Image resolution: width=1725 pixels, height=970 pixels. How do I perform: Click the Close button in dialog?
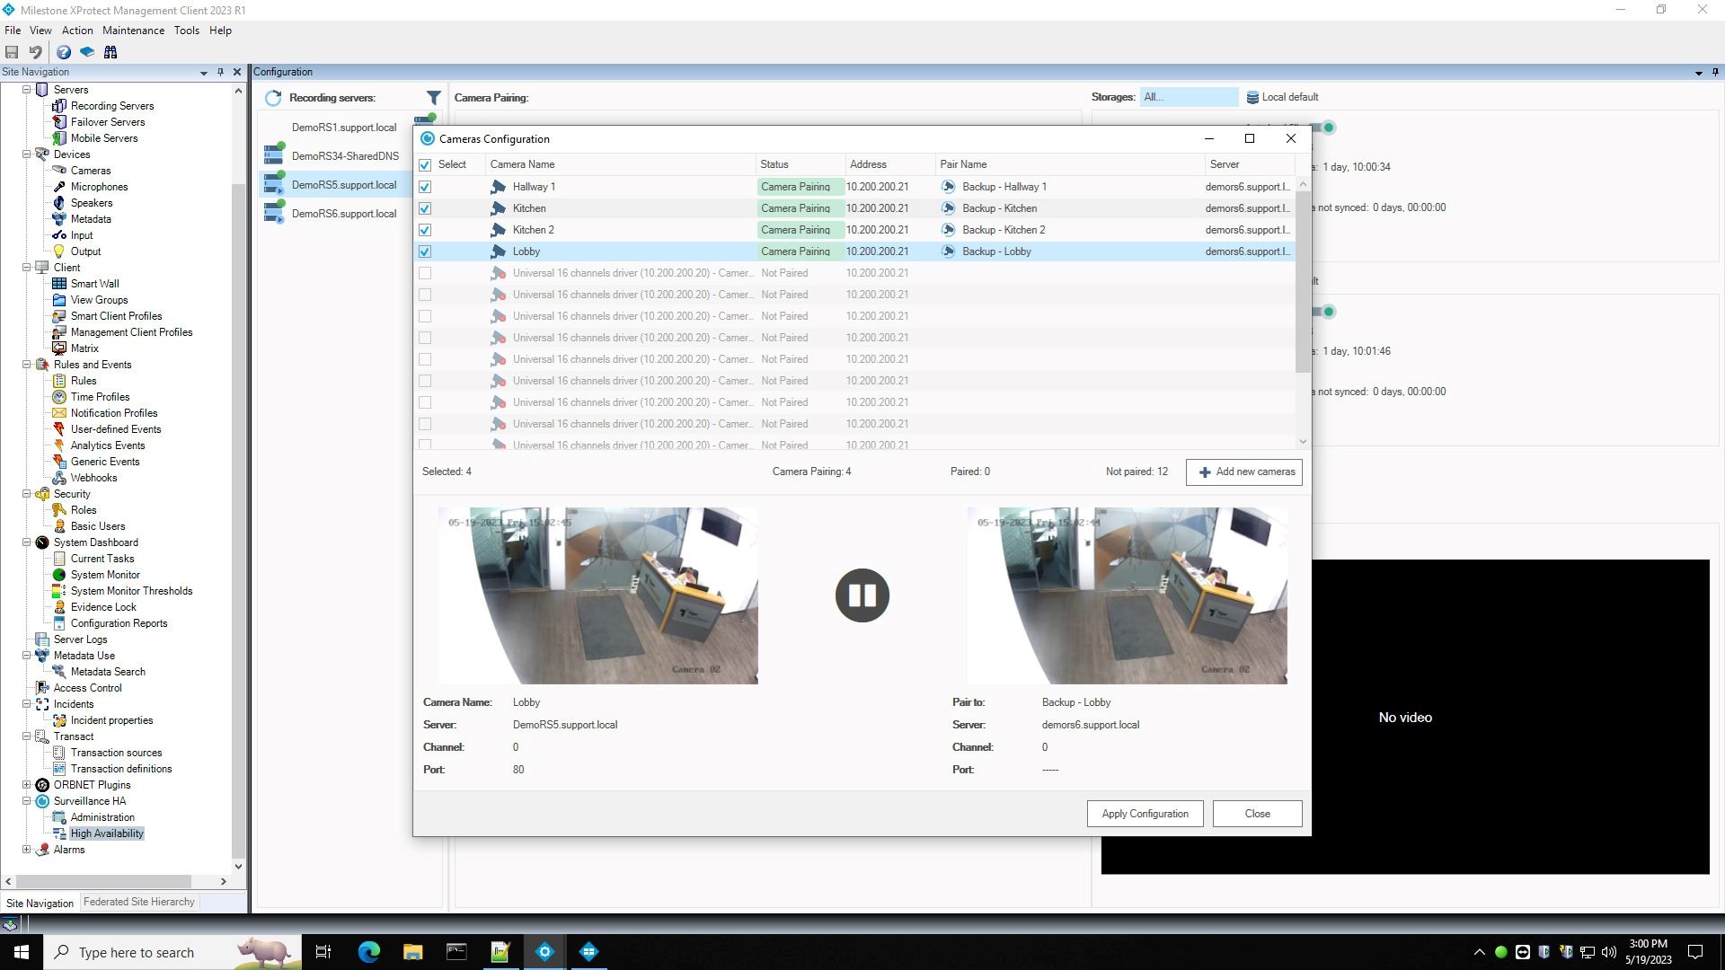[1257, 814]
